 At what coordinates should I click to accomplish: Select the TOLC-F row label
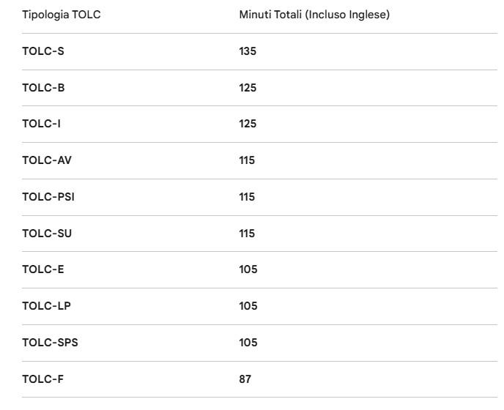pos(42,379)
